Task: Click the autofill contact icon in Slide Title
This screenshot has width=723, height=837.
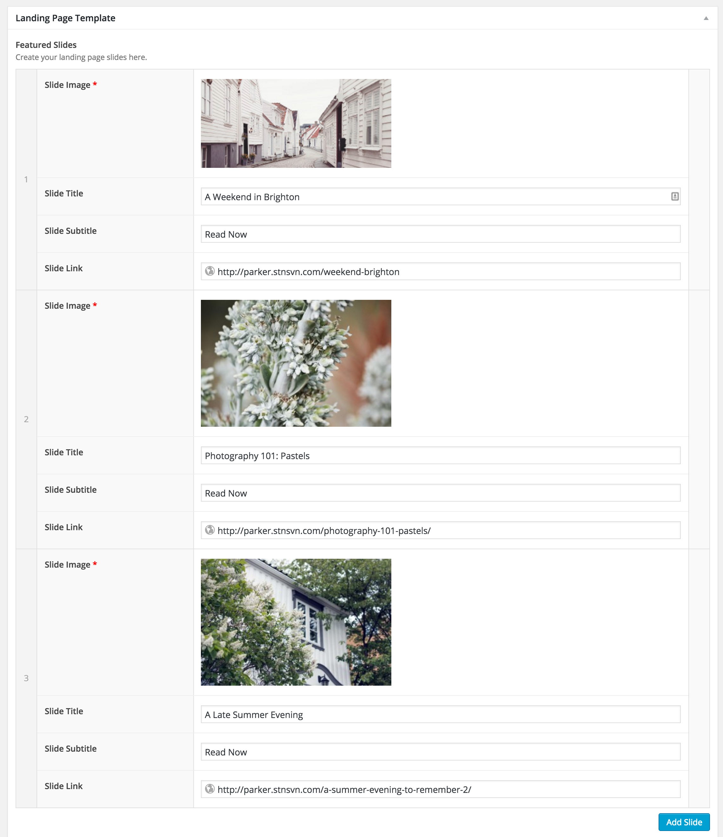Action: 674,196
